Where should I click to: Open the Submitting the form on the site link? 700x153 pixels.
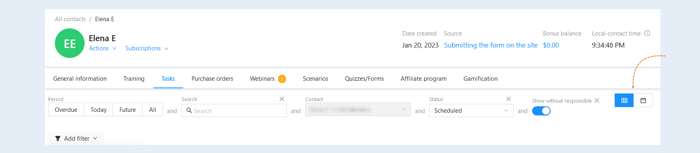click(x=491, y=45)
